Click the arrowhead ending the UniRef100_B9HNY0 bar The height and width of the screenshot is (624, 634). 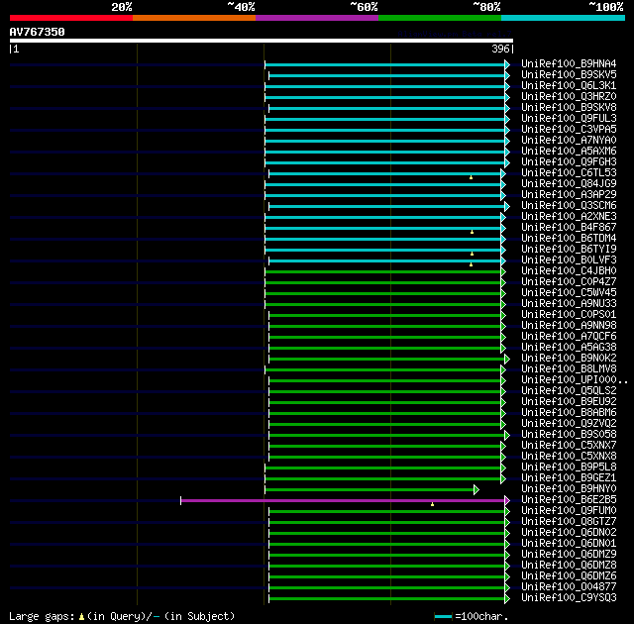[x=476, y=490]
